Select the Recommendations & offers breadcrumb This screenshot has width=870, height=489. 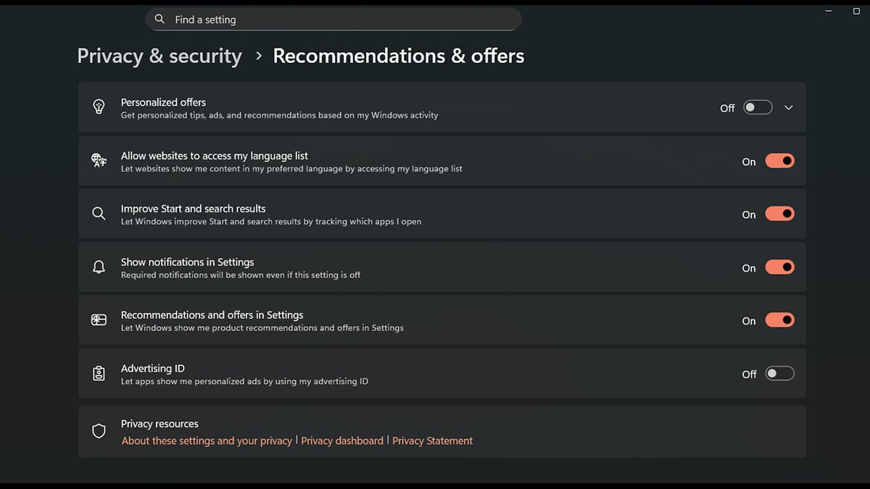(398, 55)
